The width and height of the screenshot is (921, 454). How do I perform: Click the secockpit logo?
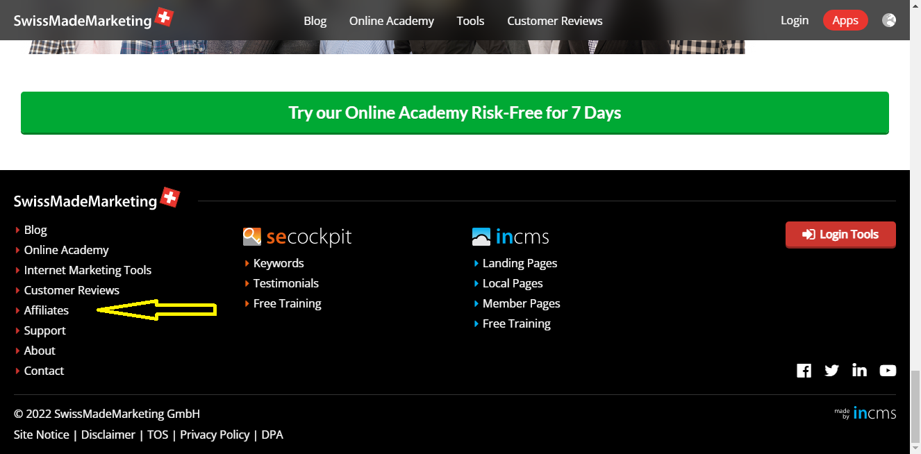tap(297, 237)
